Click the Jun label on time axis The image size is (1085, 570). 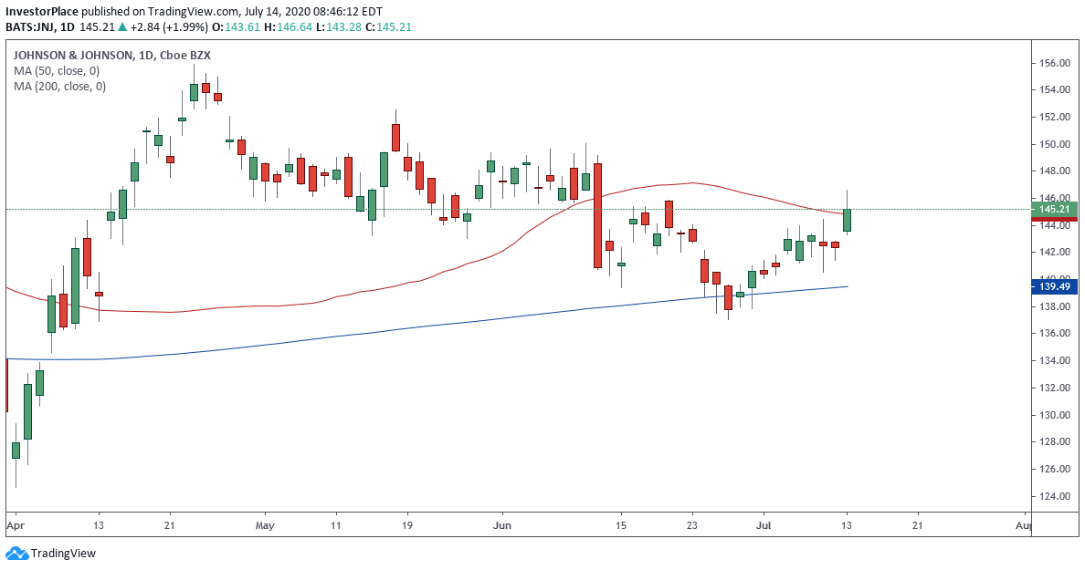(502, 526)
